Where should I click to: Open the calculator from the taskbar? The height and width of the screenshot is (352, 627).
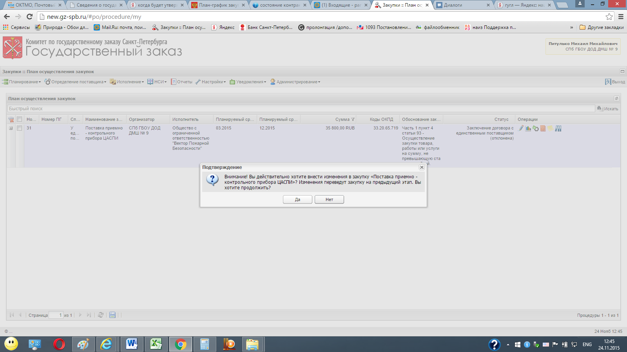coord(205,344)
